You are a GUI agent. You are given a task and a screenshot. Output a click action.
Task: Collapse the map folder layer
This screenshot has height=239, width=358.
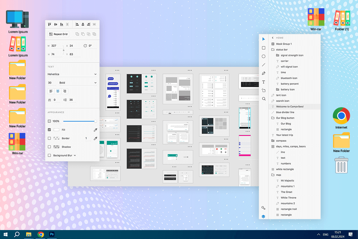(273, 175)
